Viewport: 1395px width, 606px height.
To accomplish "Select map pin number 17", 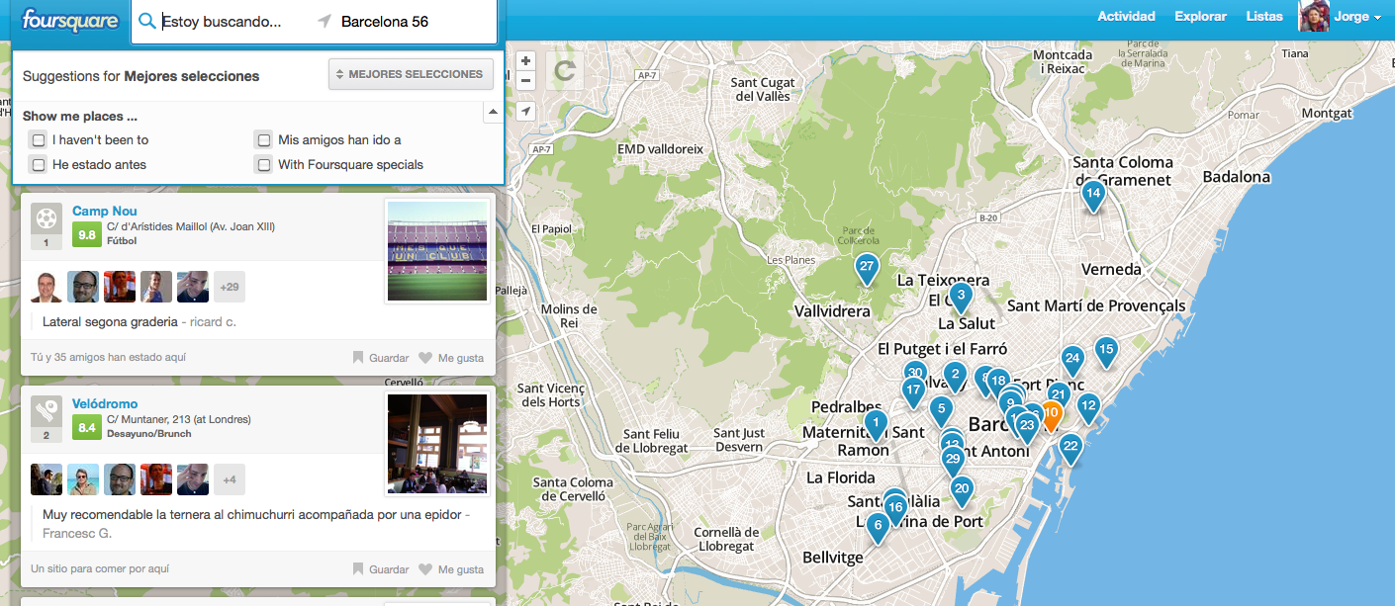I will [x=913, y=390].
